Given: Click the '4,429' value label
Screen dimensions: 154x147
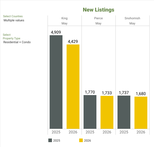Looking at the screenshot, I should [x=73, y=42].
